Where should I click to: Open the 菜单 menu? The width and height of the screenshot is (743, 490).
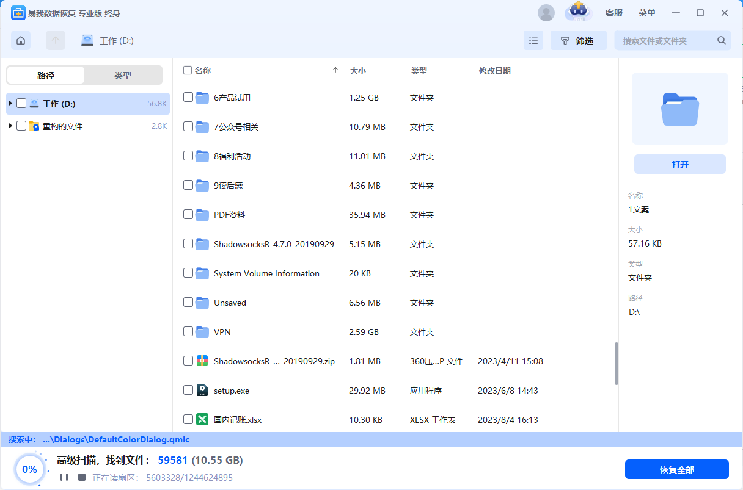pos(646,12)
